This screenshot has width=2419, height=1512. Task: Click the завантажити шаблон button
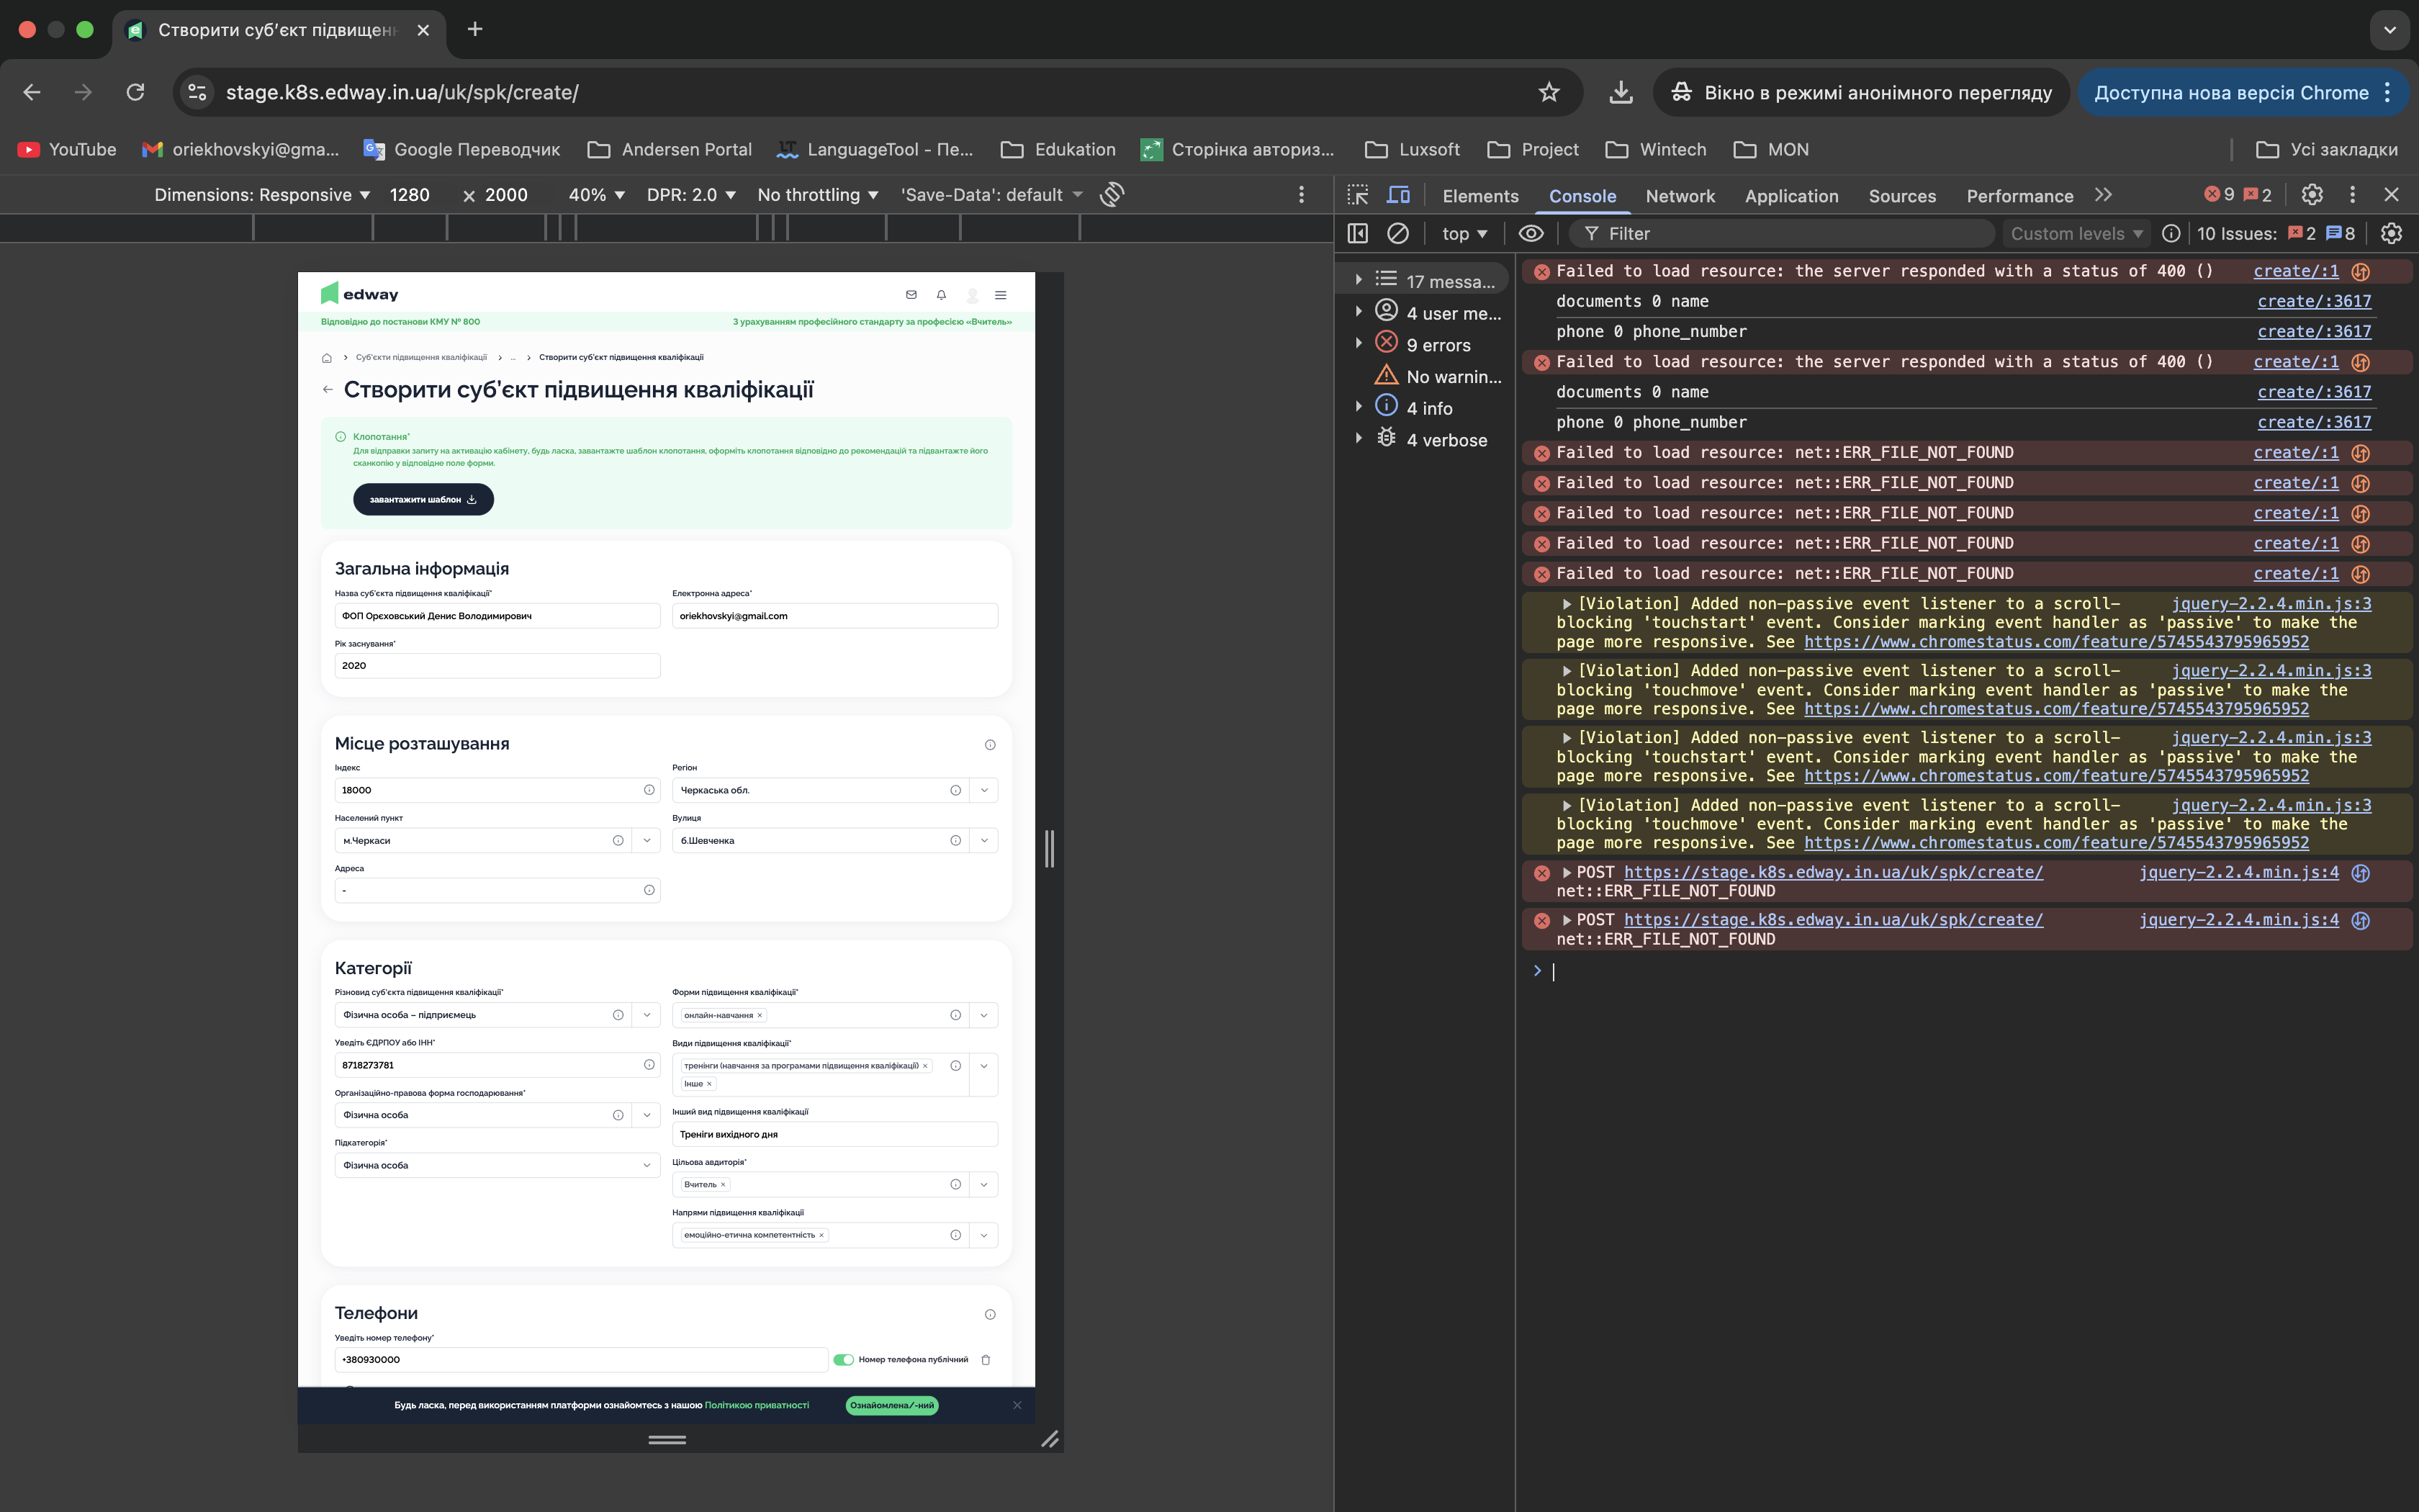423,499
